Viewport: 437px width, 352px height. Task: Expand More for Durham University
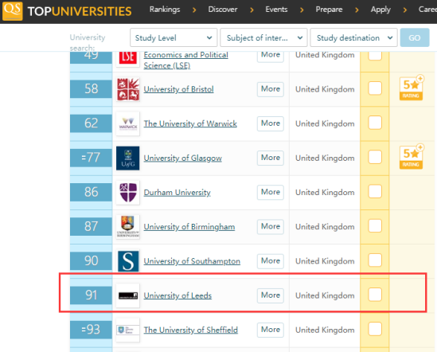(x=271, y=192)
